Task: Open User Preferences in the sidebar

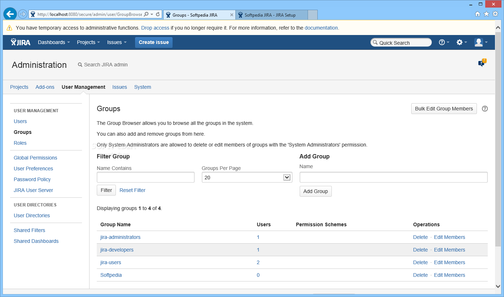Action: (x=33, y=169)
